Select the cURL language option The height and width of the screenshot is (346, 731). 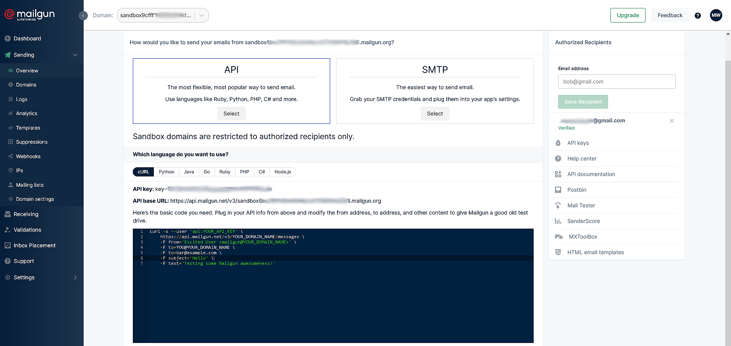tap(144, 172)
